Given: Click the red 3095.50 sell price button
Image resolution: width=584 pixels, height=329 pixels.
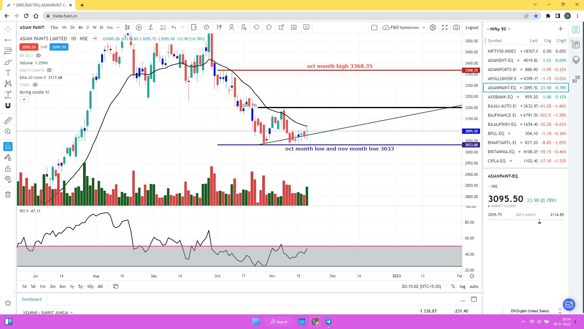Looking at the screenshot, I should [29, 47].
